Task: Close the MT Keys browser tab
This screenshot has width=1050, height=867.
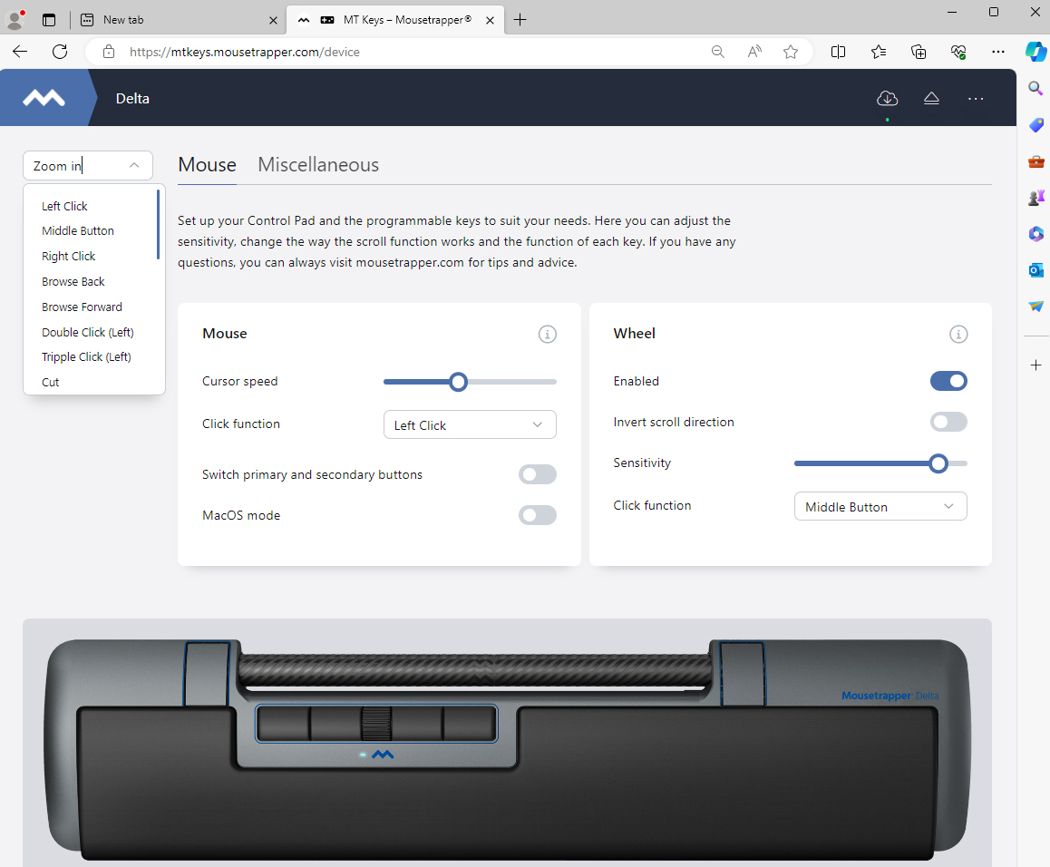Action: [x=491, y=20]
